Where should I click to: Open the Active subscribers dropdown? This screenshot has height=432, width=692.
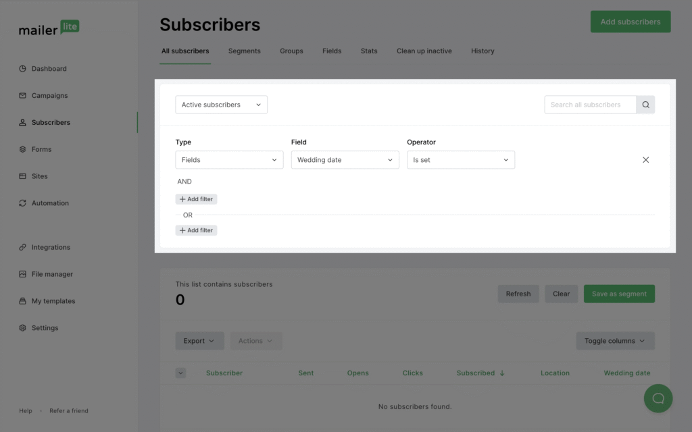221,105
